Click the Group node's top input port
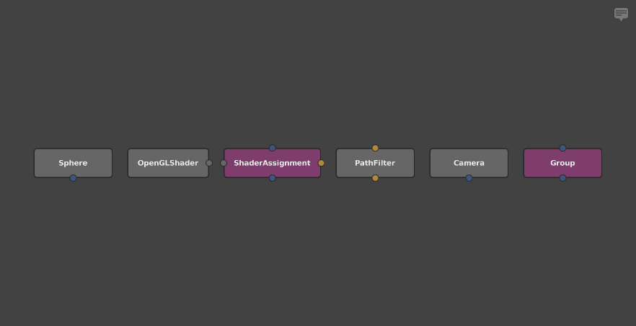This screenshot has width=636, height=326. click(x=562, y=148)
